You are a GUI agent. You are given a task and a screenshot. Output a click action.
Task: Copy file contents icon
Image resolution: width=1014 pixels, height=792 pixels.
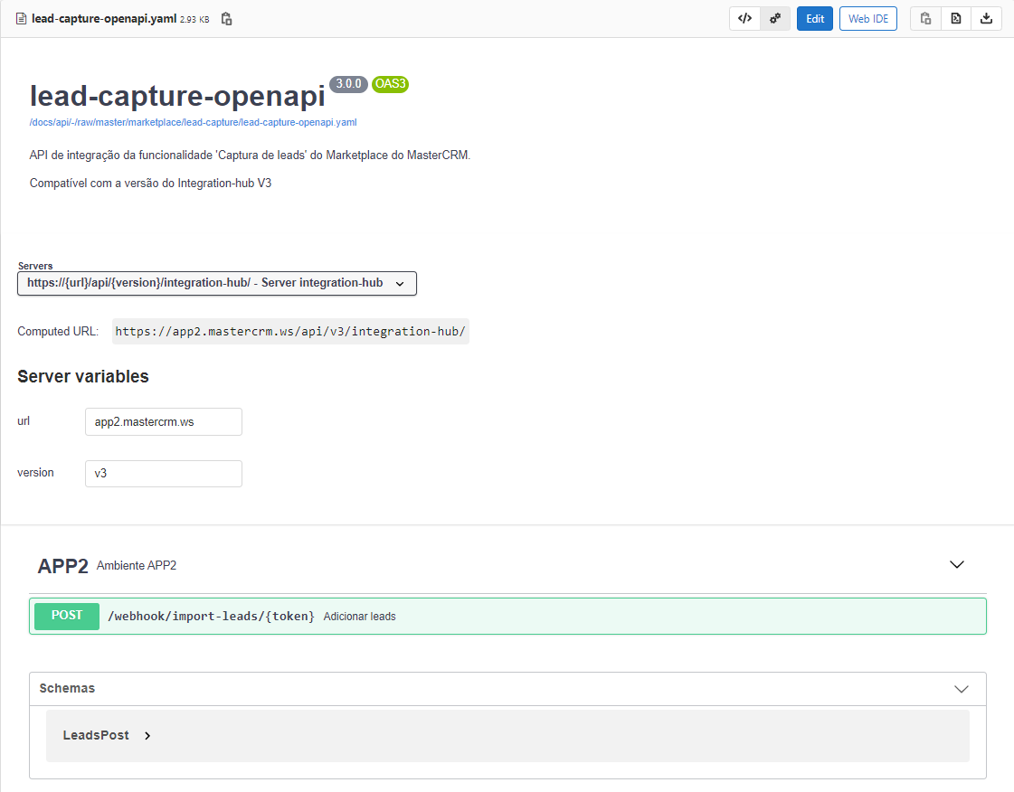[x=925, y=19]
